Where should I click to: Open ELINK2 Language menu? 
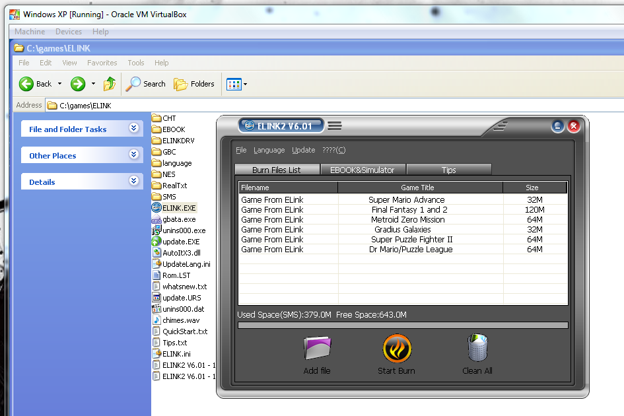pyautogui.click(x=269, y=150)
